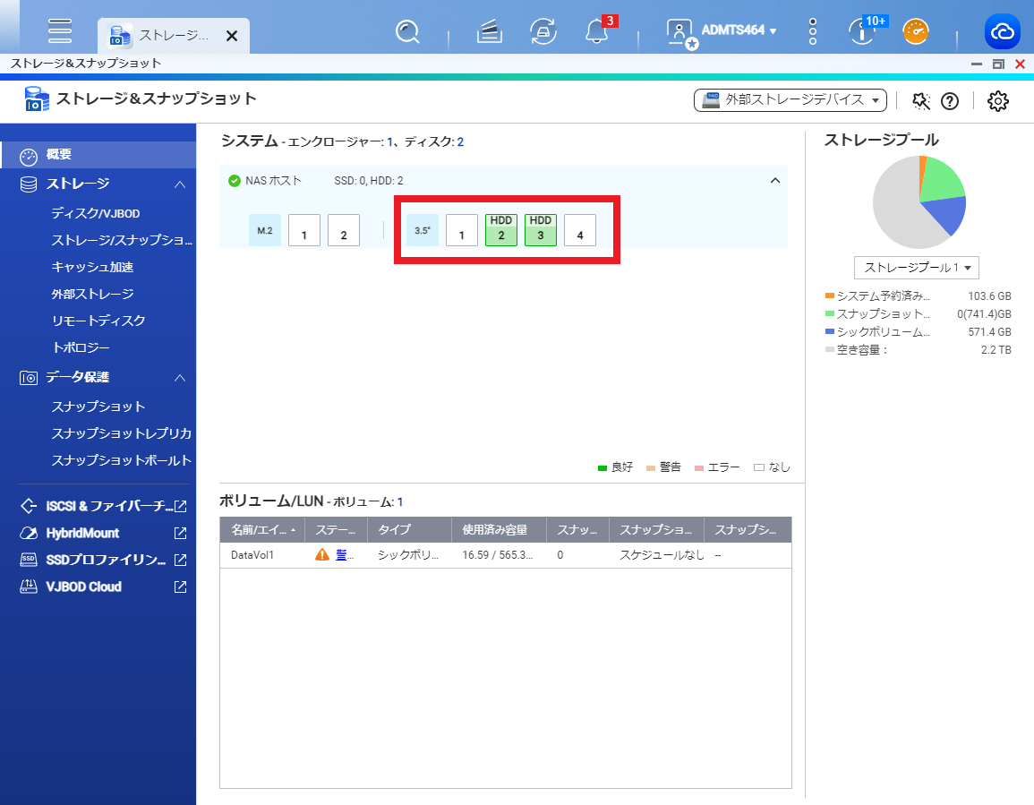1034x805 pixels.
Task: Click disk count link 2
Action: [460, 141]
